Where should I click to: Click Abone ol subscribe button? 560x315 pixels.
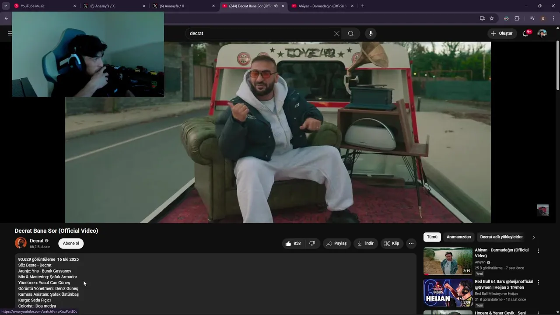tap(71, 243)
